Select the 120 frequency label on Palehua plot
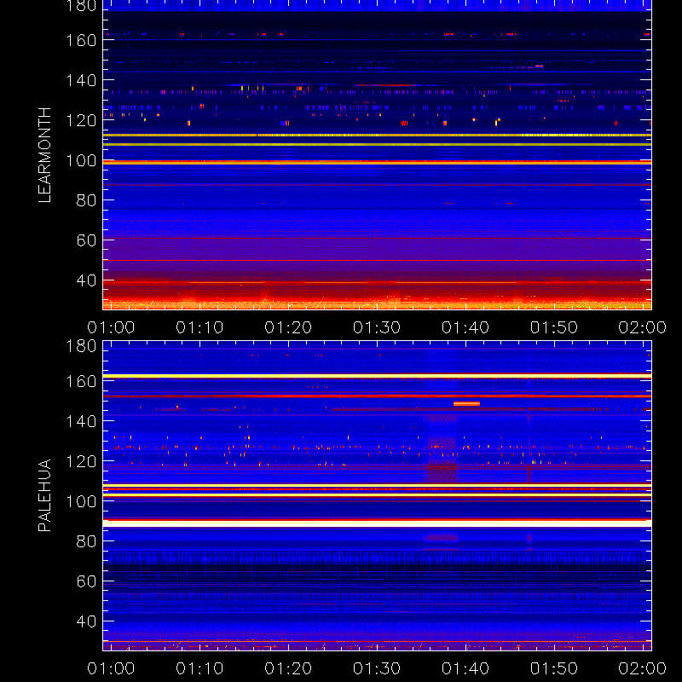The height and width of the screenshot is (682, 682). 81,461
